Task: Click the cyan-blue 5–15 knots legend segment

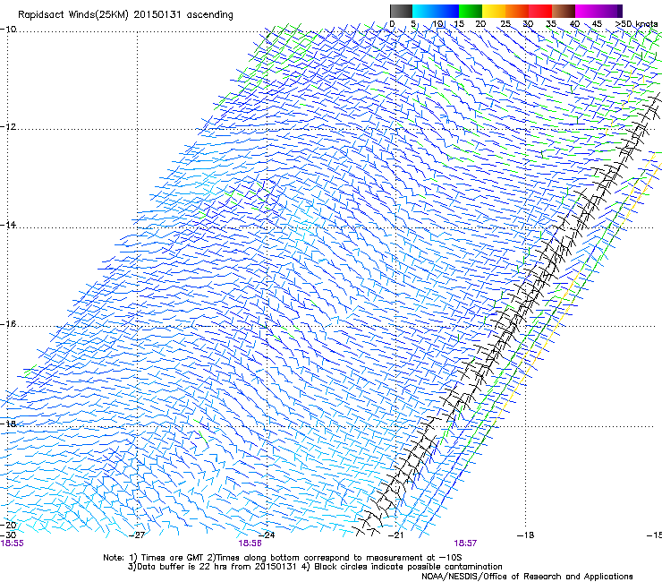Action: [x=436, y=11]
